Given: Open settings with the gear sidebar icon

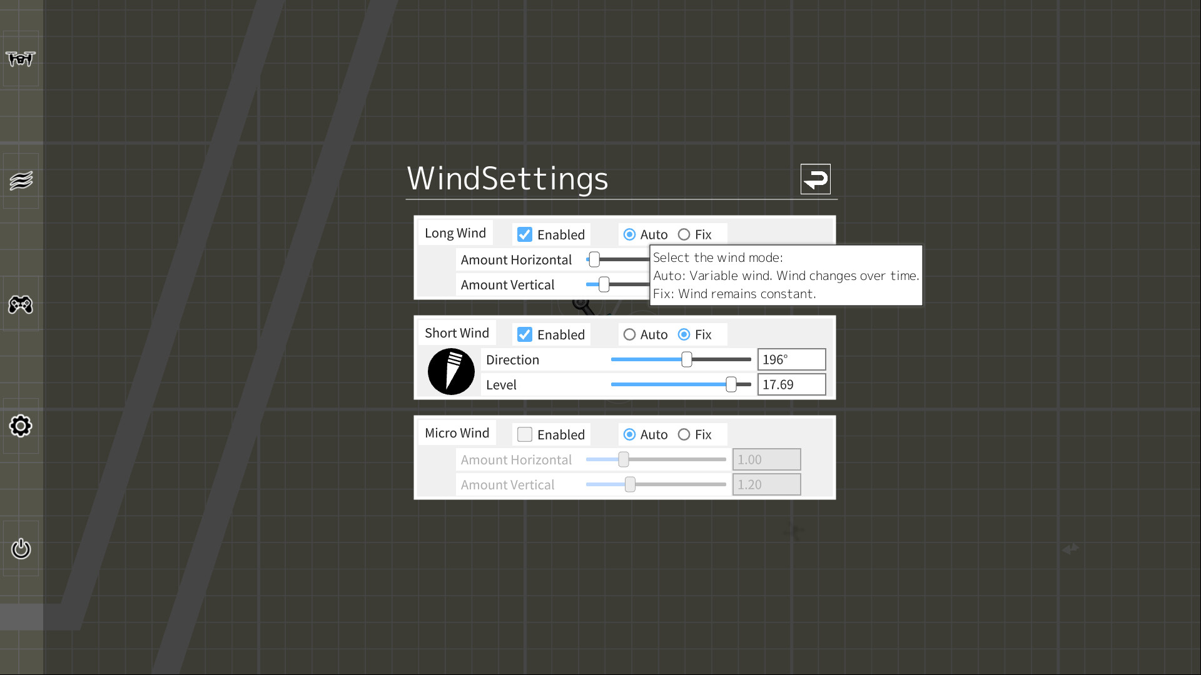Looking at the screenshot, I should tap(21, 426).
